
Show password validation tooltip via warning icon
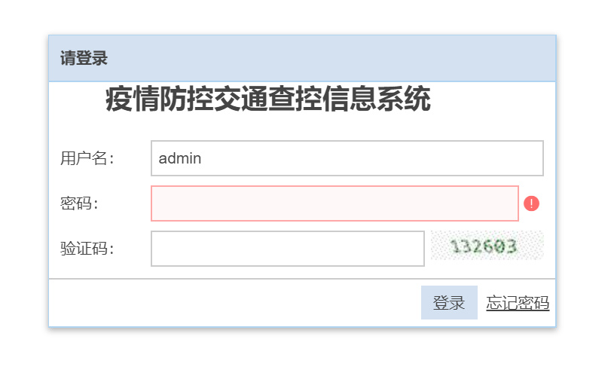531,203
